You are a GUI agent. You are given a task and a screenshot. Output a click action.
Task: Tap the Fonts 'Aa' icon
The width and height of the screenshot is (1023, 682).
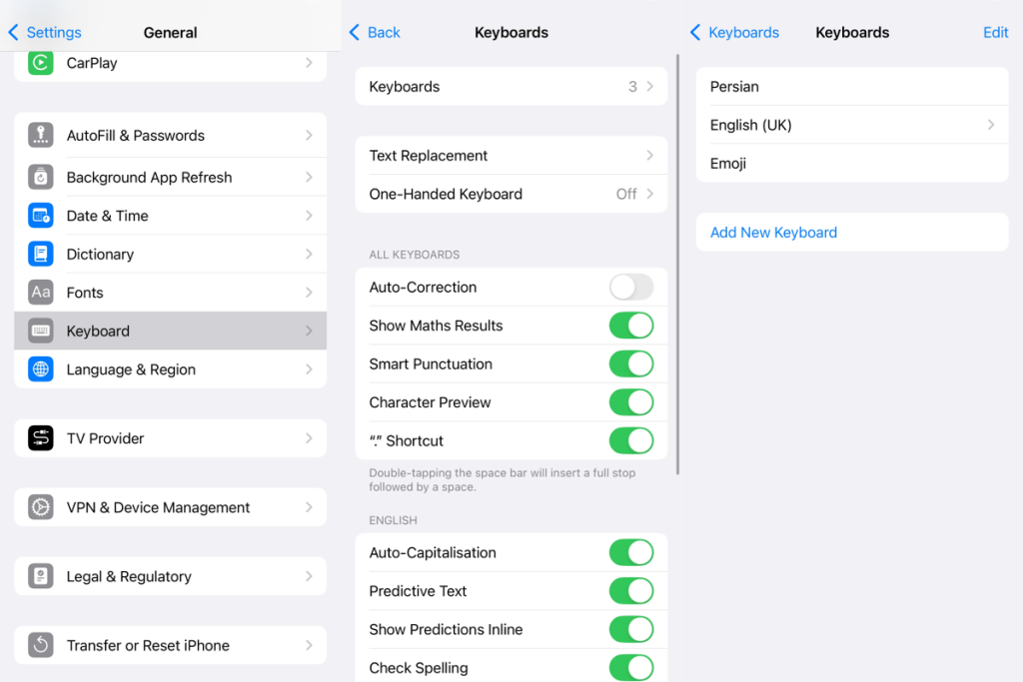40,293
